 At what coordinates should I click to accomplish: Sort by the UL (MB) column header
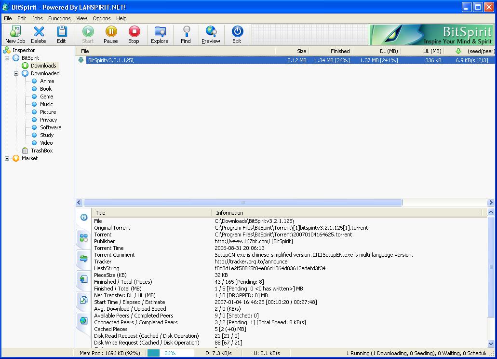coord(422,51)
